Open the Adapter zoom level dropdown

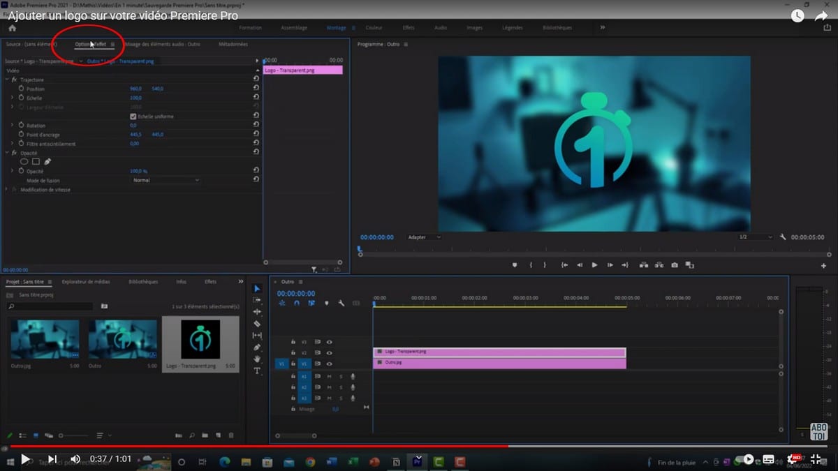[x=424, y=237]
